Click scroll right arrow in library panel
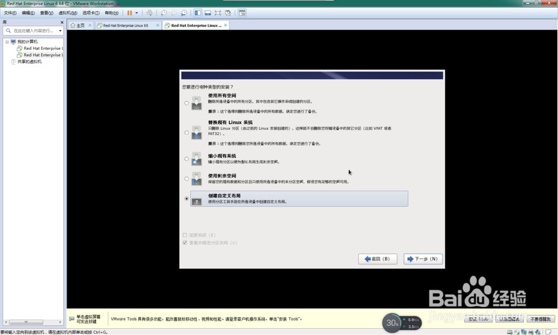Screen dimensions: 558x335 tap(60, 322)
